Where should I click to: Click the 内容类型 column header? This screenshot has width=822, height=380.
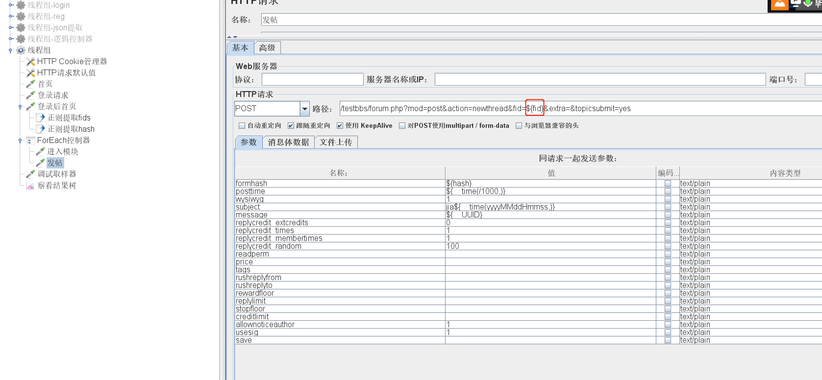(750, 173)
